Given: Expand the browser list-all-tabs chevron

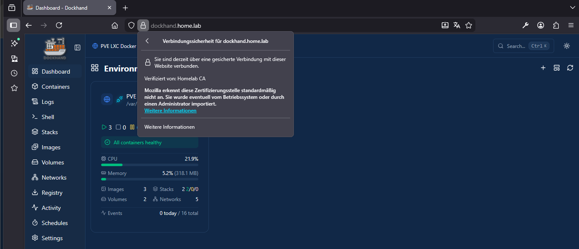Looking at the screenshot, I should (572, 7).
